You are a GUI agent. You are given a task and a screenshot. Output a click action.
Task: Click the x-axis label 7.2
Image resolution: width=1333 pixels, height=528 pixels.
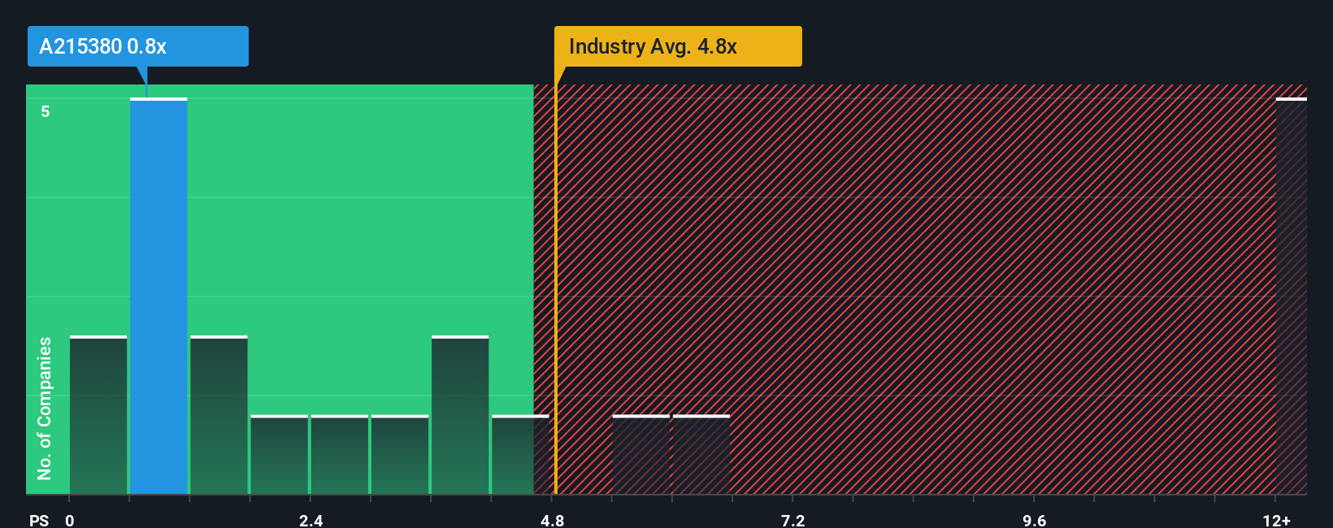click(793, 520)
